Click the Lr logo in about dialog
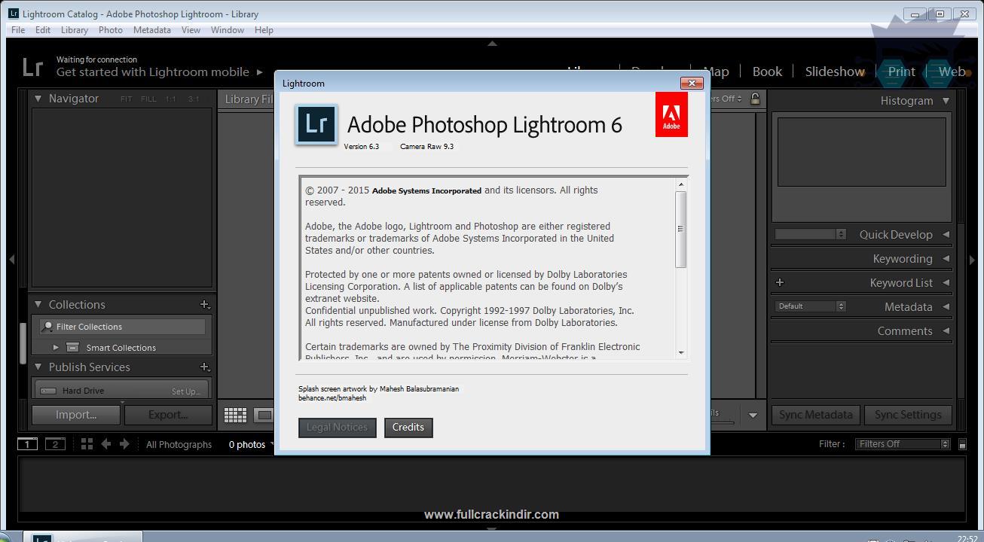This screenshot has height=542, width=984. click(x=316, y=124)
